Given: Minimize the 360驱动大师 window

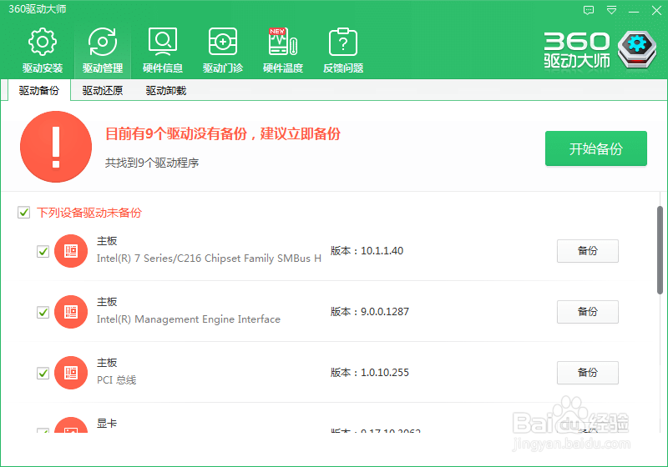Looking at the screenshot, I should pyautogui.click(x=634, y=11).
